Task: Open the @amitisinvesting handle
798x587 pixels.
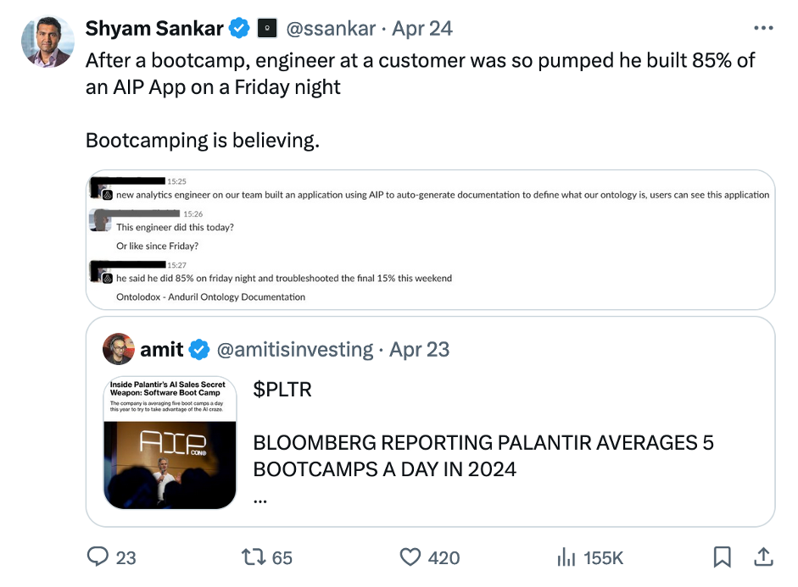Action: coord(295,349)
